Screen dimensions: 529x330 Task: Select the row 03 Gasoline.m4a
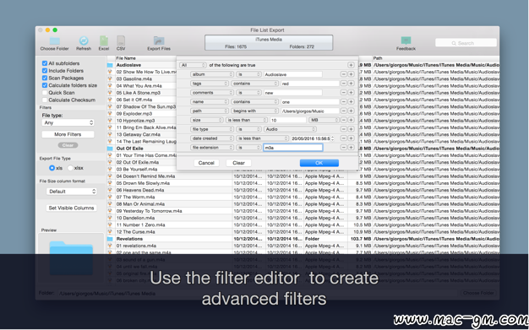tap(303, 78)
